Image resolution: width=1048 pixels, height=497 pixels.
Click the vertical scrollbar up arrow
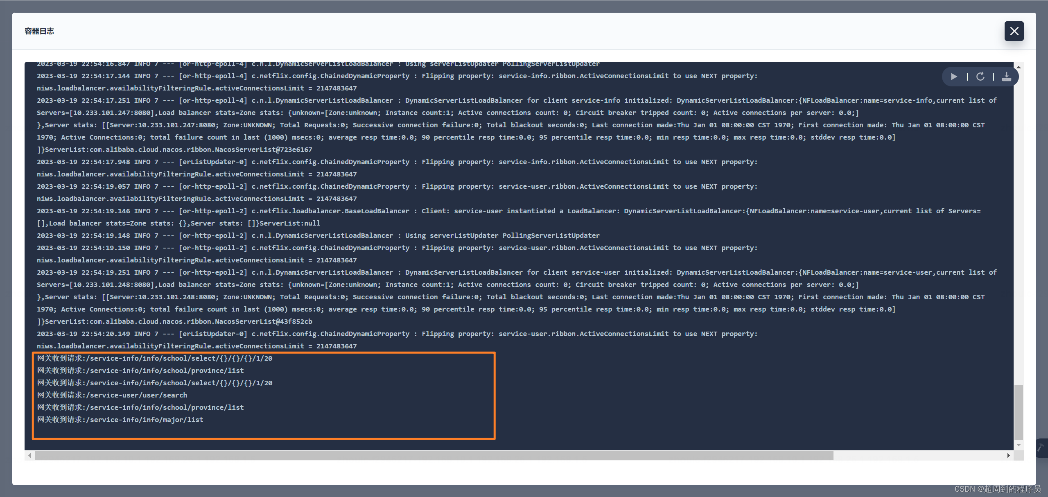pyautogui.click(x=1019, y=67)
